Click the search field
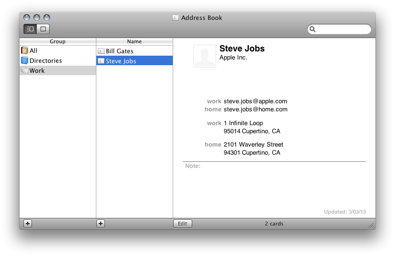The width and height of the screenshot is (395, 256). (x=339, y=29)
